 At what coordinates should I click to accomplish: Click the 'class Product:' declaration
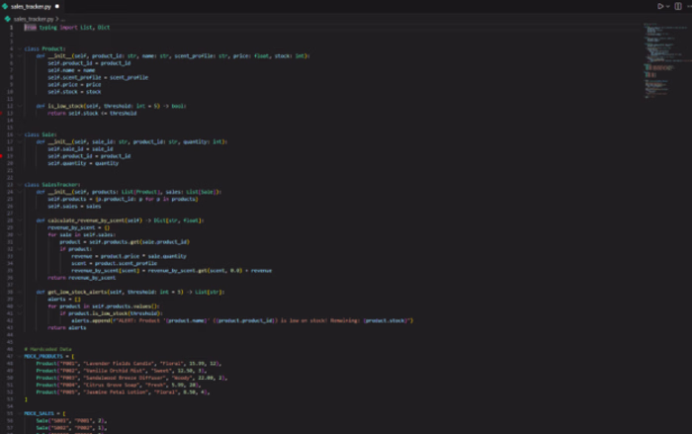(45, 48)
